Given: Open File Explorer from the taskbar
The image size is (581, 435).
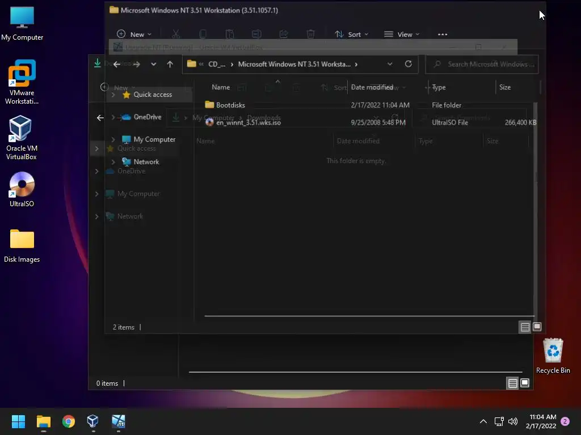Looking at the screenshot, I should click(43, 421).
